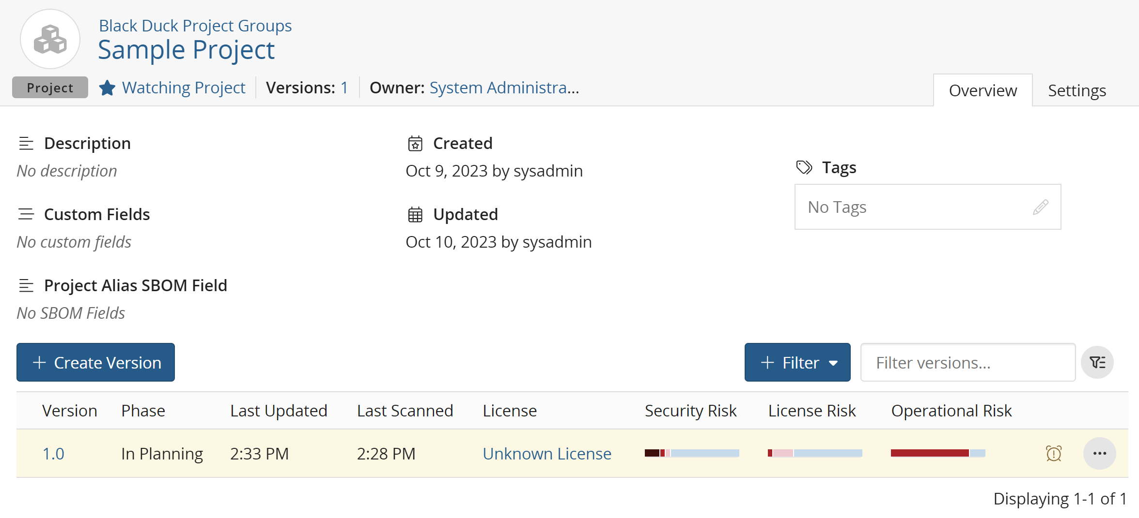
Task: Focus the Filter versions input field
Action: 967,362
